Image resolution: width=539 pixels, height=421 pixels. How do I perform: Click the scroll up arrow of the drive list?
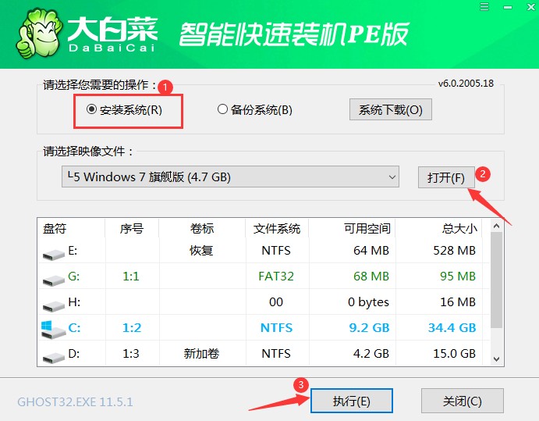[x=496, y=226]
